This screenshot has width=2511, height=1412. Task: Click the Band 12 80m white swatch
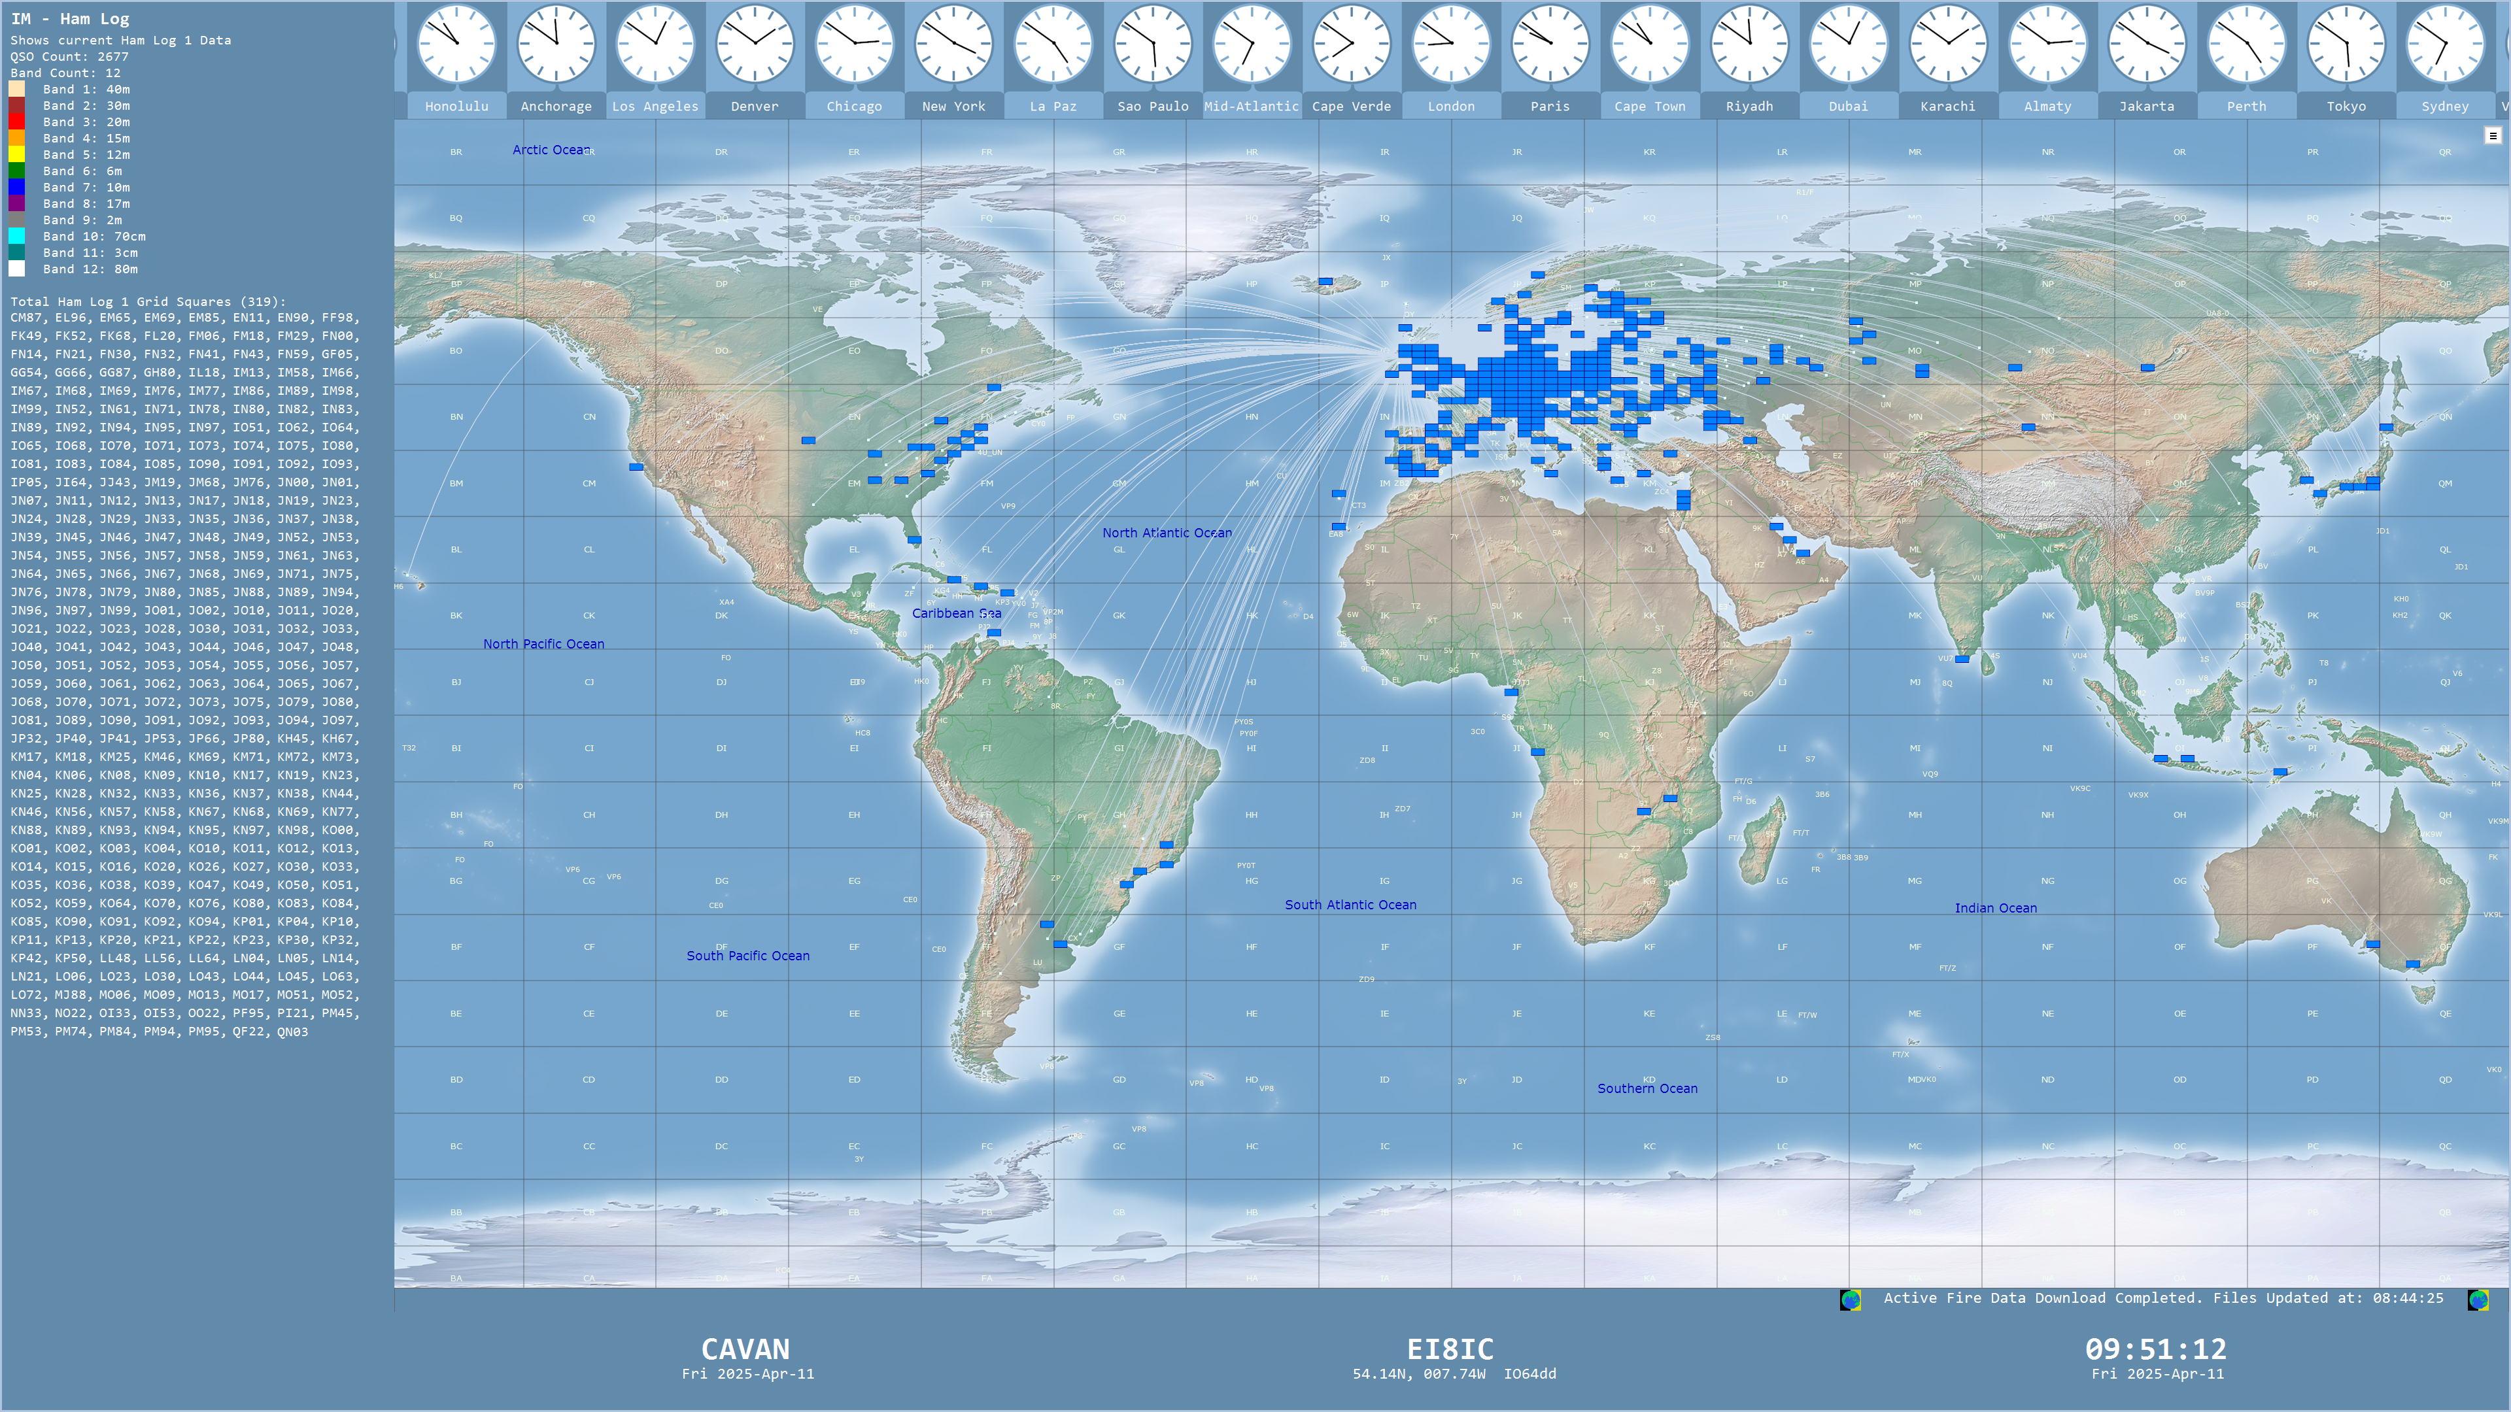coord(16,269)
